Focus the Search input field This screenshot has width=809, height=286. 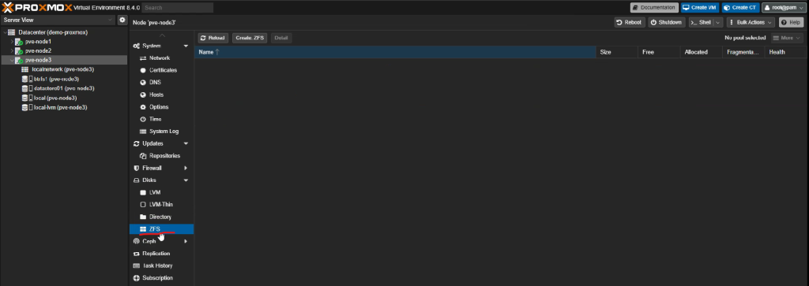click(x=178, y=8)
